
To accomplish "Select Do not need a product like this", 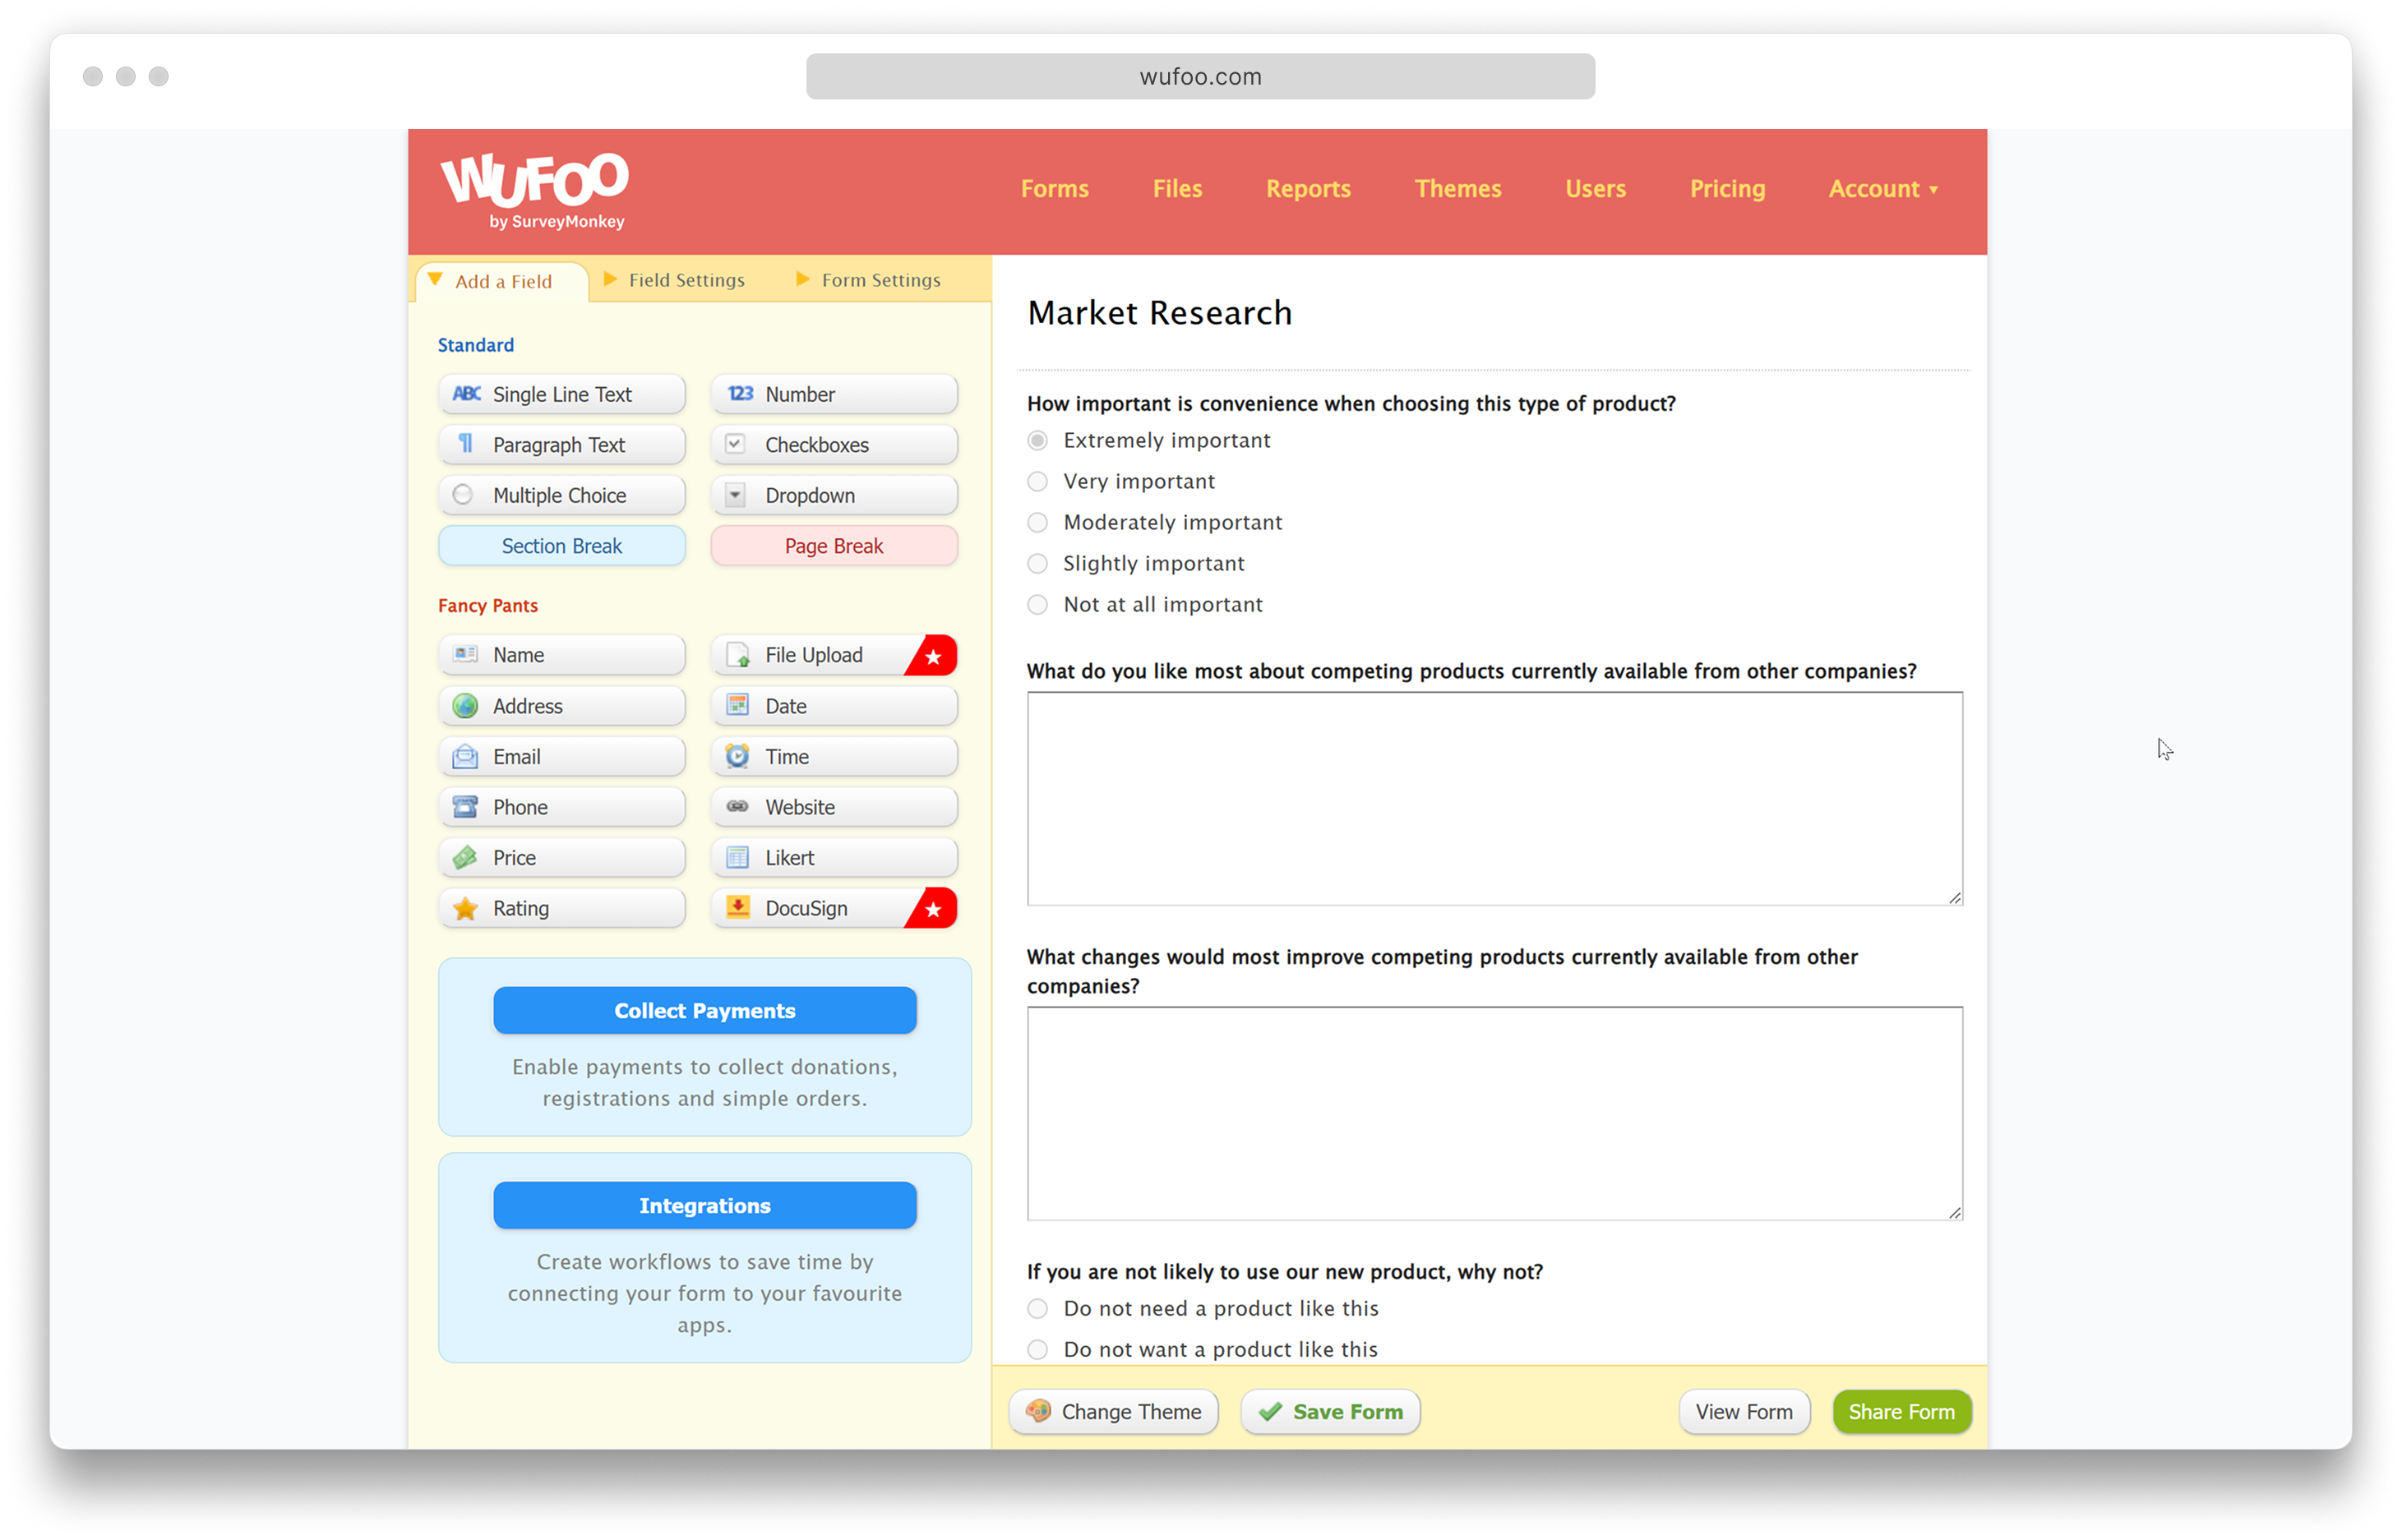I will 1037,1309.
